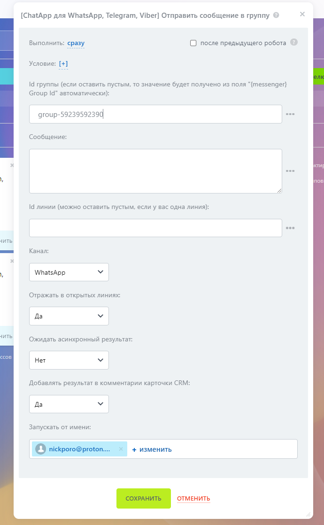Click into the Сообщение text area
The height and width of the screenshot is (525, 324).
(155, 171)
